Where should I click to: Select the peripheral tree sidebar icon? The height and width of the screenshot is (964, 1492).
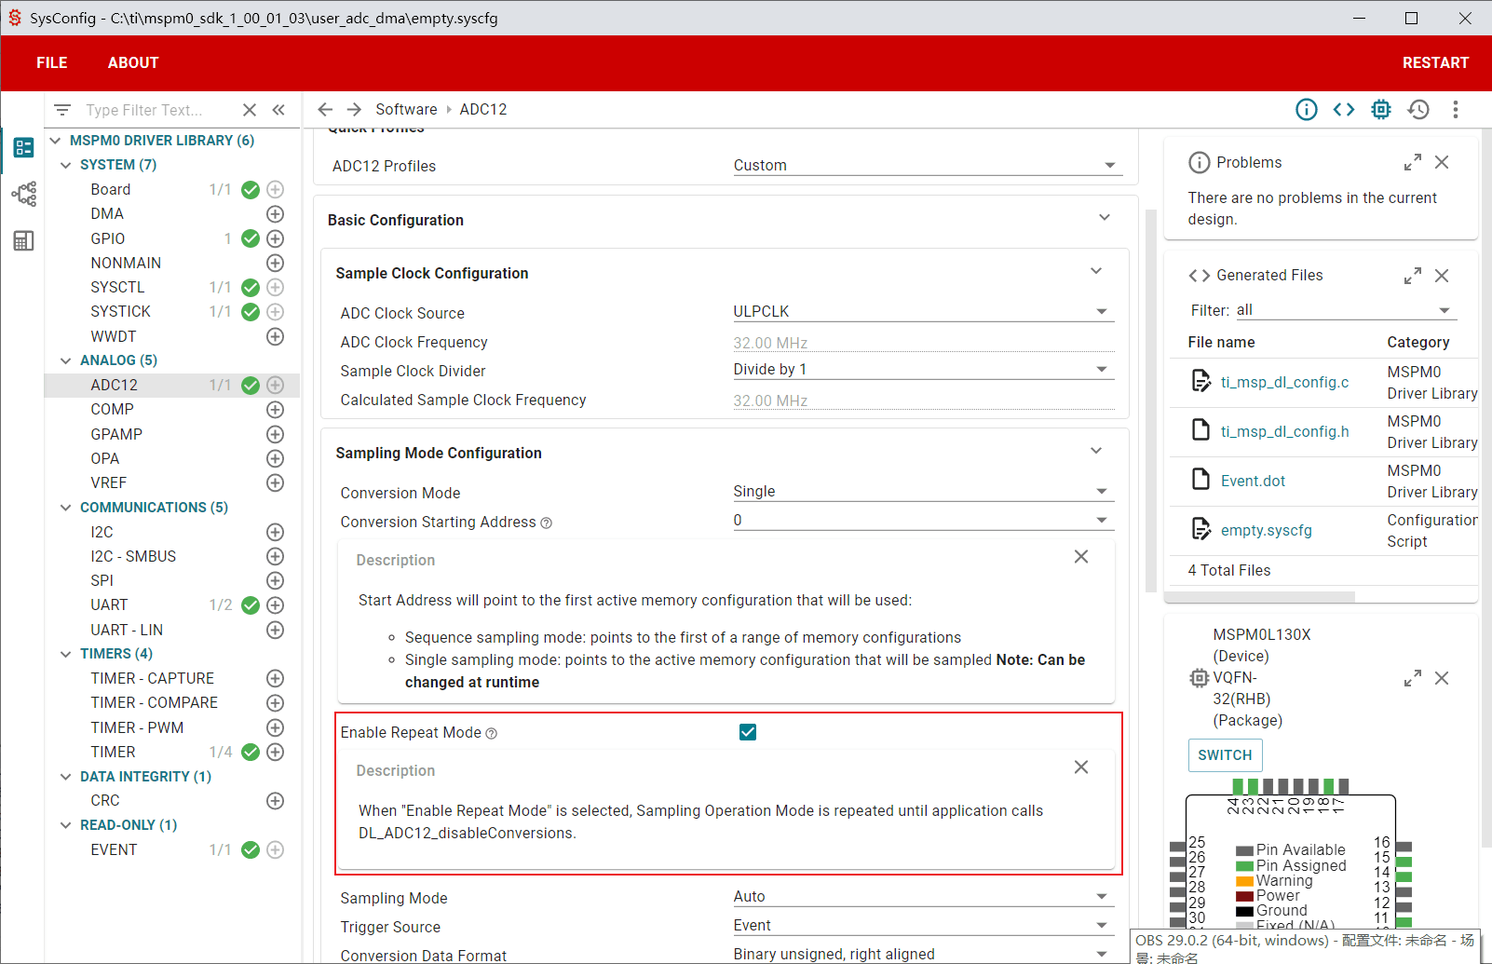23,194
